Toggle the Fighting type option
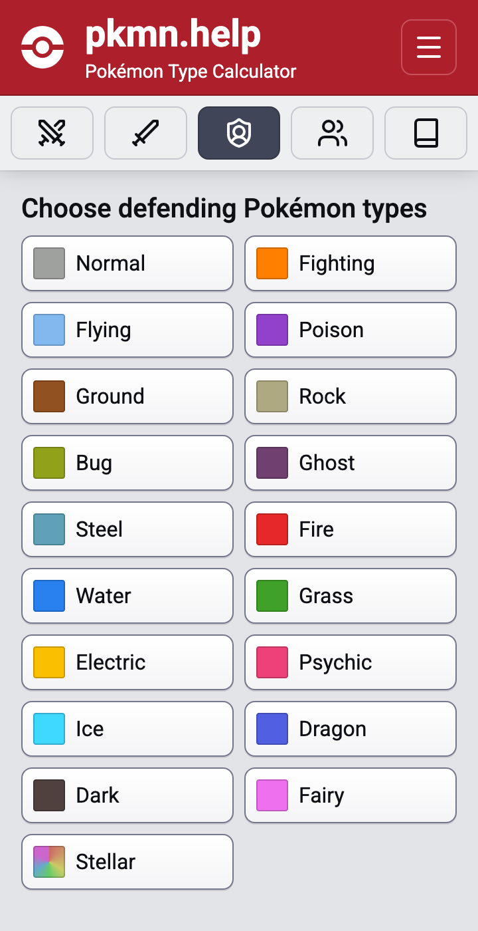Image resolution: width=478 pixels, height=931 pixels. [351, 263]
